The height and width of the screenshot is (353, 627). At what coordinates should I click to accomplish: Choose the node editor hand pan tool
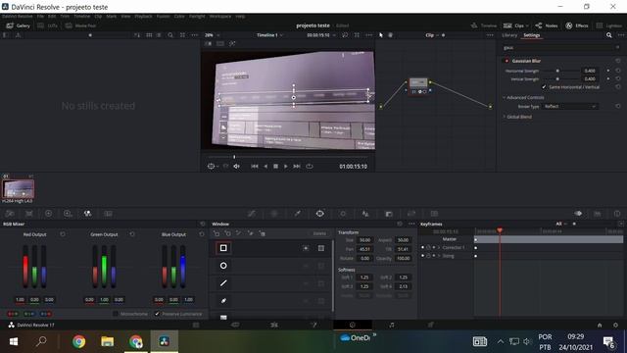tap(390, 35)
